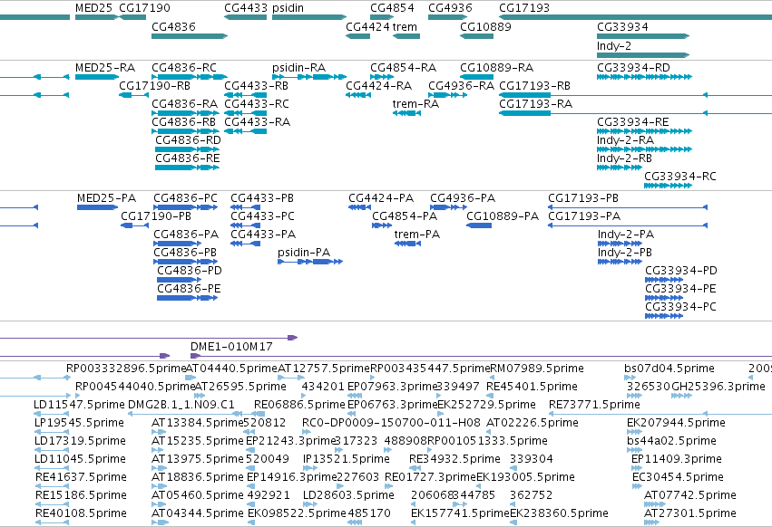Select the EK207944.5prime EST

point(676,423)
